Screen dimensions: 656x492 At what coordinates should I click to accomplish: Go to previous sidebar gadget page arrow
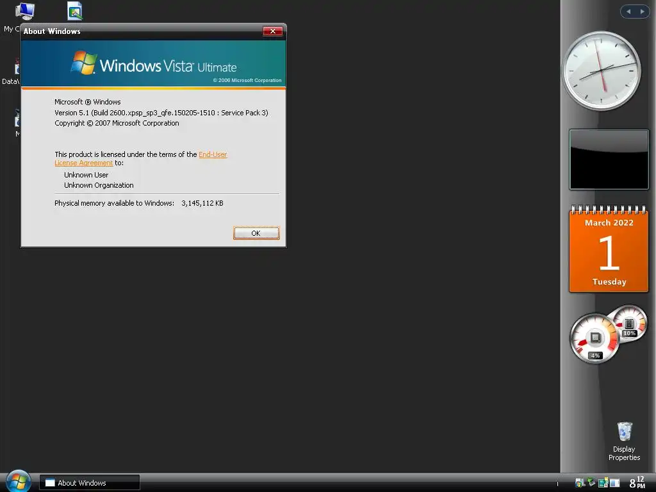[x=628, y=12]
